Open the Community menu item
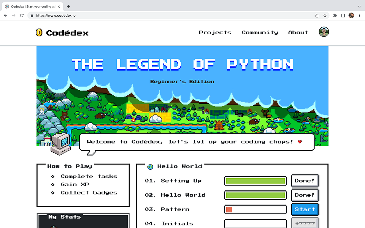Image resolution: width=365 pixels, height=228 pixels. (x=260, y=33)
